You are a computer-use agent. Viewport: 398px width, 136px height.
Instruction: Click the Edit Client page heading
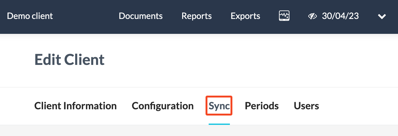(70, 60)
